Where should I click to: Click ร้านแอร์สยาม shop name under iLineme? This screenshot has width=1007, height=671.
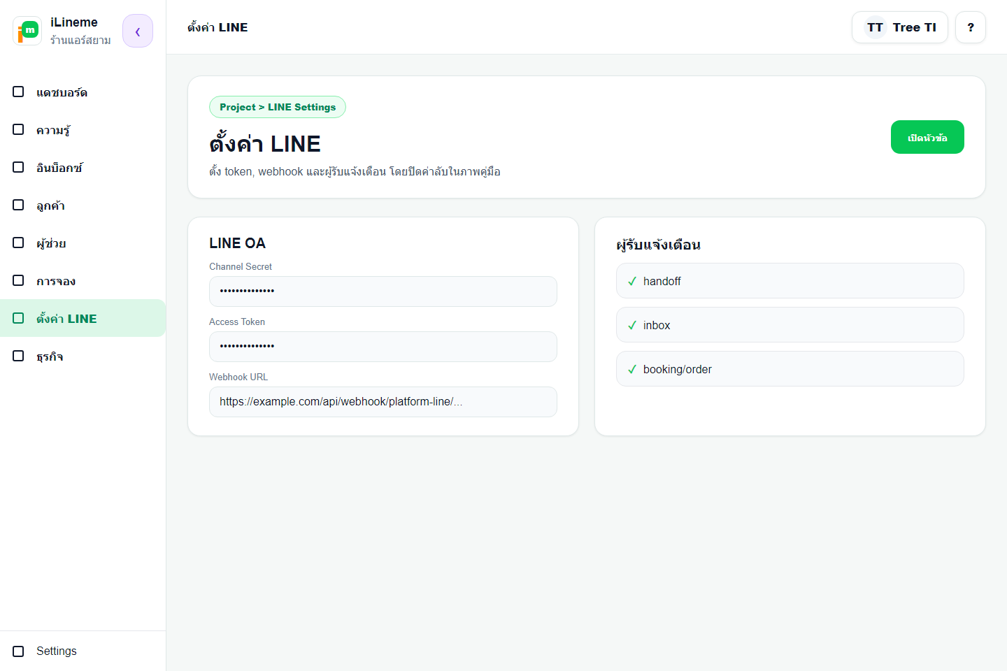(80, 41)
